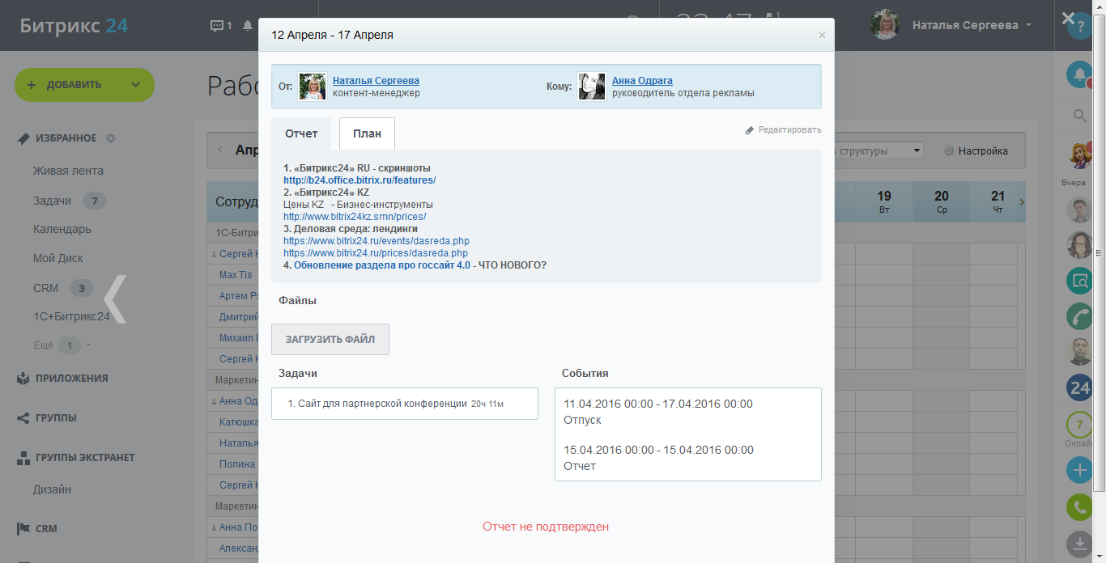Open the dropdown arrow on ДОБАВИТЬ button
Screen dimensions: 1106x563
point(136,85)
